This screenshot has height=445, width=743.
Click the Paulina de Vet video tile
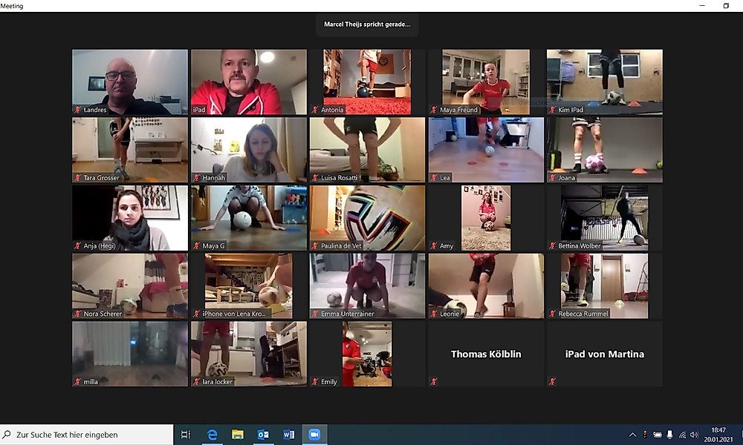367,217
